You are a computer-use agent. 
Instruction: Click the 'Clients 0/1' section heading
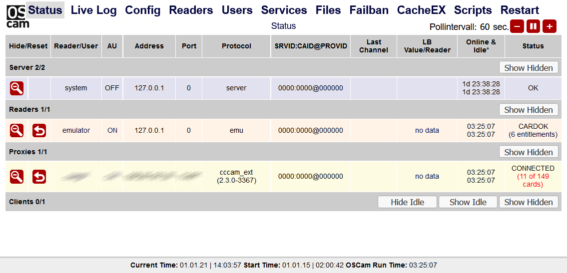pyautogui.click(x=27, y=202)
